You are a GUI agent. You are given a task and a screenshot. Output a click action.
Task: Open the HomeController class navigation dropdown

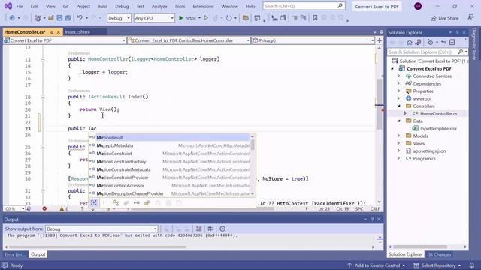pos(189,40)
